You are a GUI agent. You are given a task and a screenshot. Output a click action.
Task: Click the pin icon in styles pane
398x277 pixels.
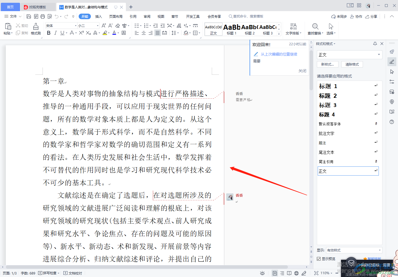pyautogui.click(x=375, y=44)
